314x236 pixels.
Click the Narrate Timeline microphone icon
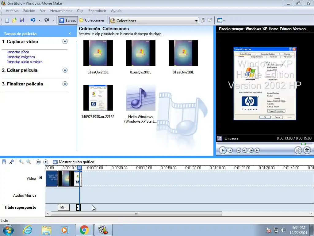[x=11, y=162]
